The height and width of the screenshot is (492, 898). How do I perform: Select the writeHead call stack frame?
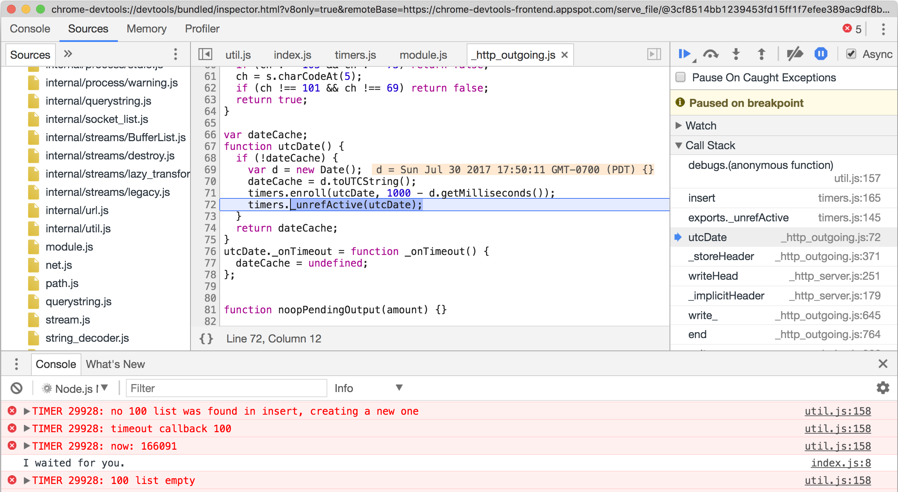[x=784, y=276]
